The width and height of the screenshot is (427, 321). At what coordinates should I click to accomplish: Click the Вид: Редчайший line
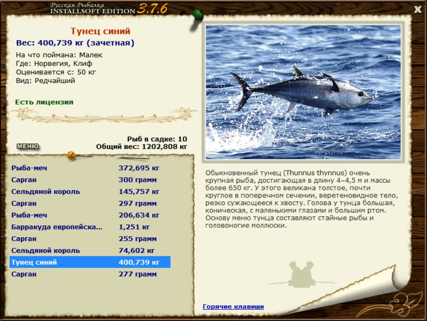click(x=45, y=81)
